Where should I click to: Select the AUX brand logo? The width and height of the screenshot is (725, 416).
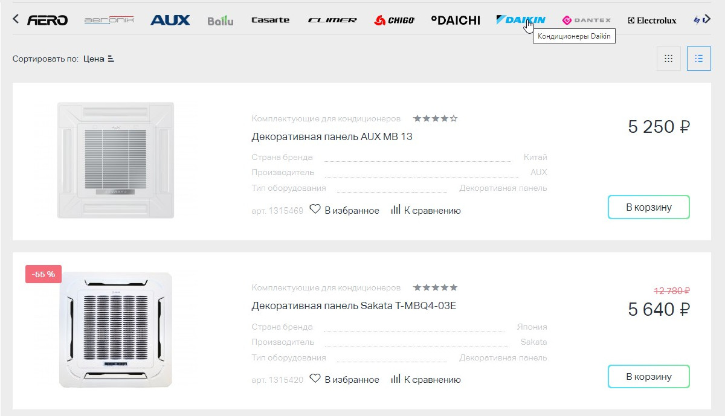170,20
